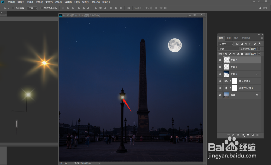Filter layers by shape icon
271x165 pixels.
click(x=250, y=44)
